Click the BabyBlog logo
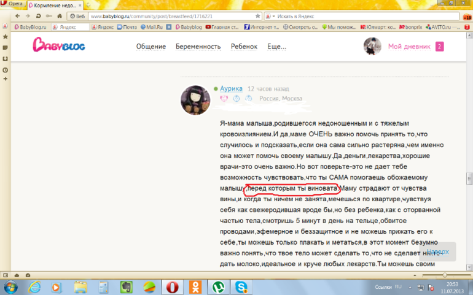 pos(59,45)
